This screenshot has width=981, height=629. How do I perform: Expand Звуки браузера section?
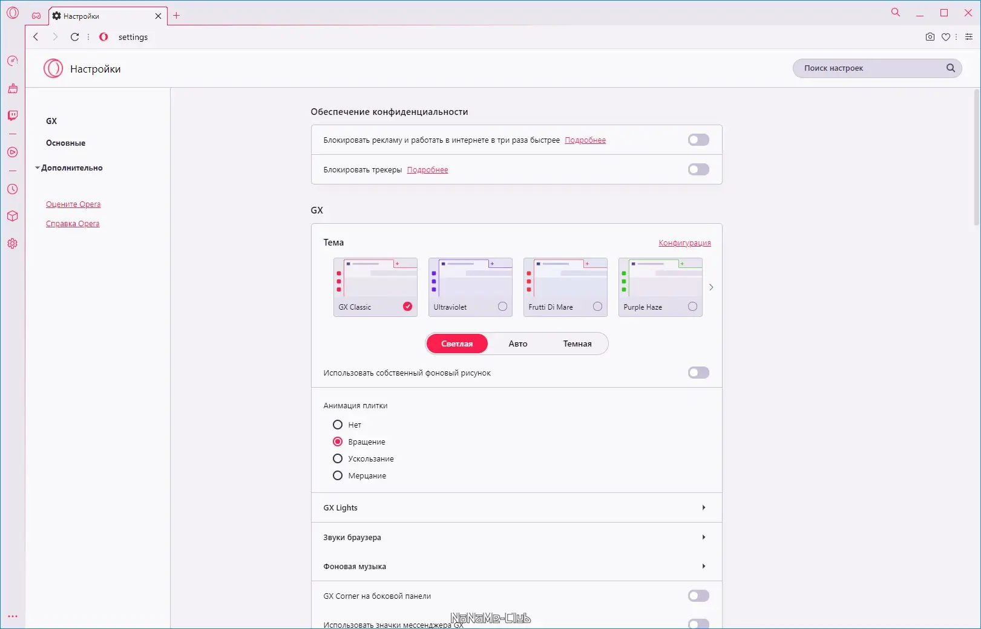click(517, 538)
